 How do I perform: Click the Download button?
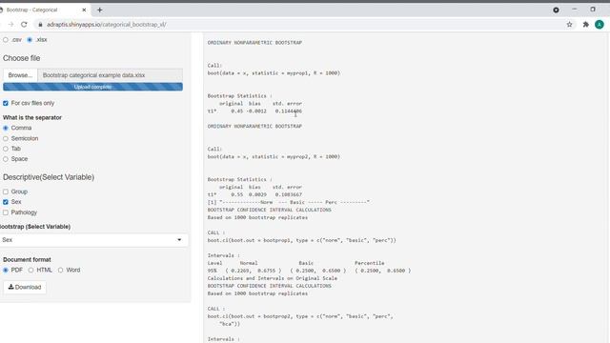pos(25,287)
